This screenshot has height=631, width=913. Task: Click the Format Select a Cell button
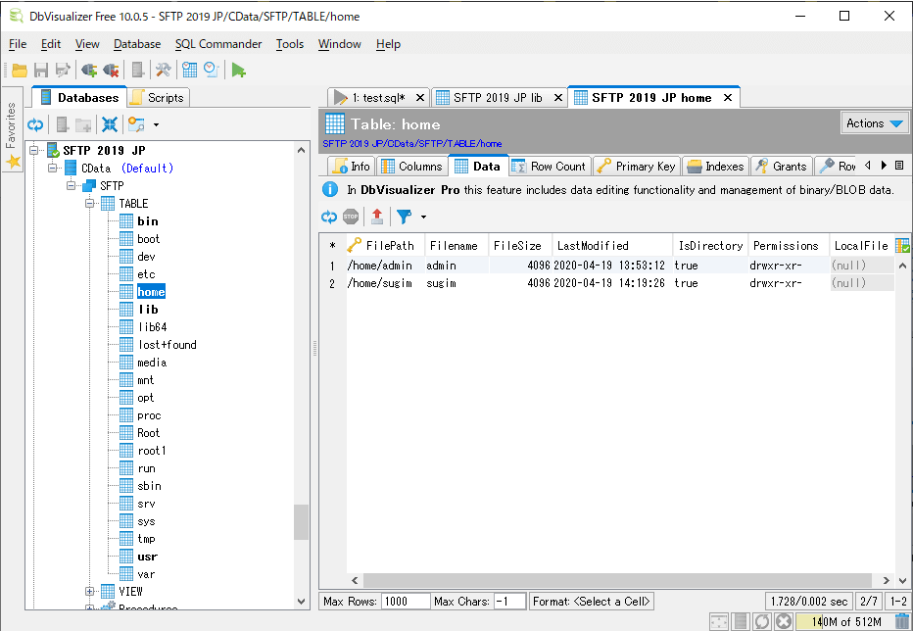coord(592,601)
